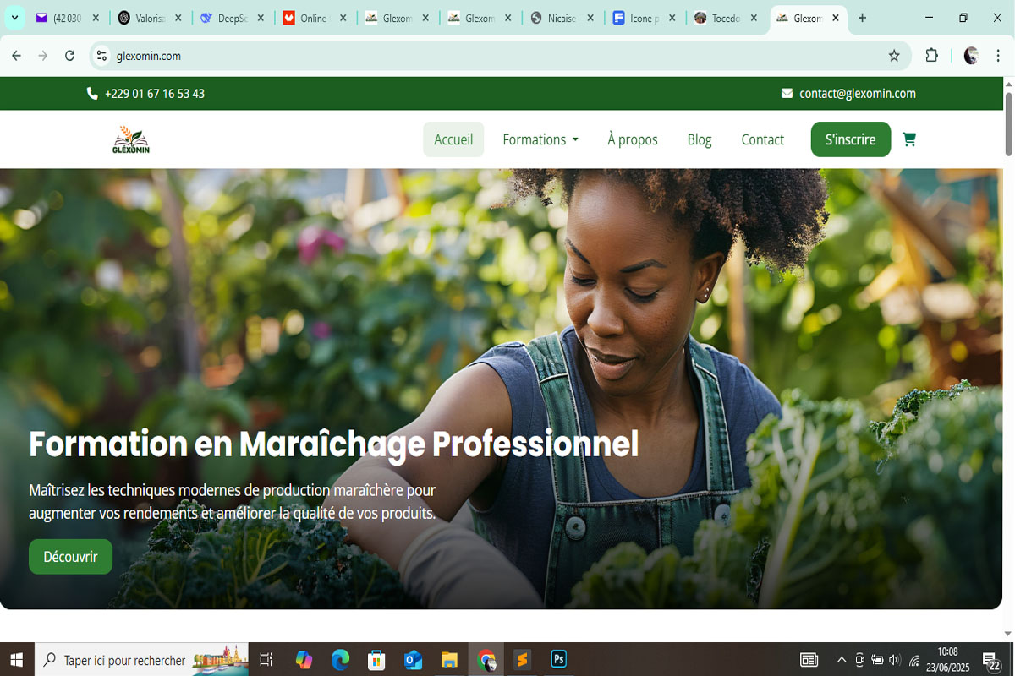Open Outlook from the taskbar
This screenshot has width=1015, height=676.
413,660
